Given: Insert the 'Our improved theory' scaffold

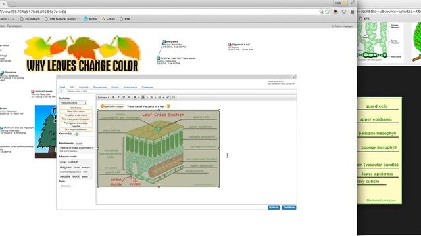Looking at the screenshot, I should (x=76, y=130).
